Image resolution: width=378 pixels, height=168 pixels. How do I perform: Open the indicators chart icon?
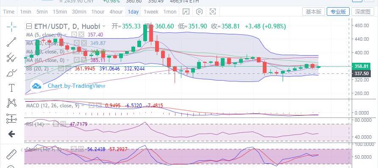coord(186,11)
